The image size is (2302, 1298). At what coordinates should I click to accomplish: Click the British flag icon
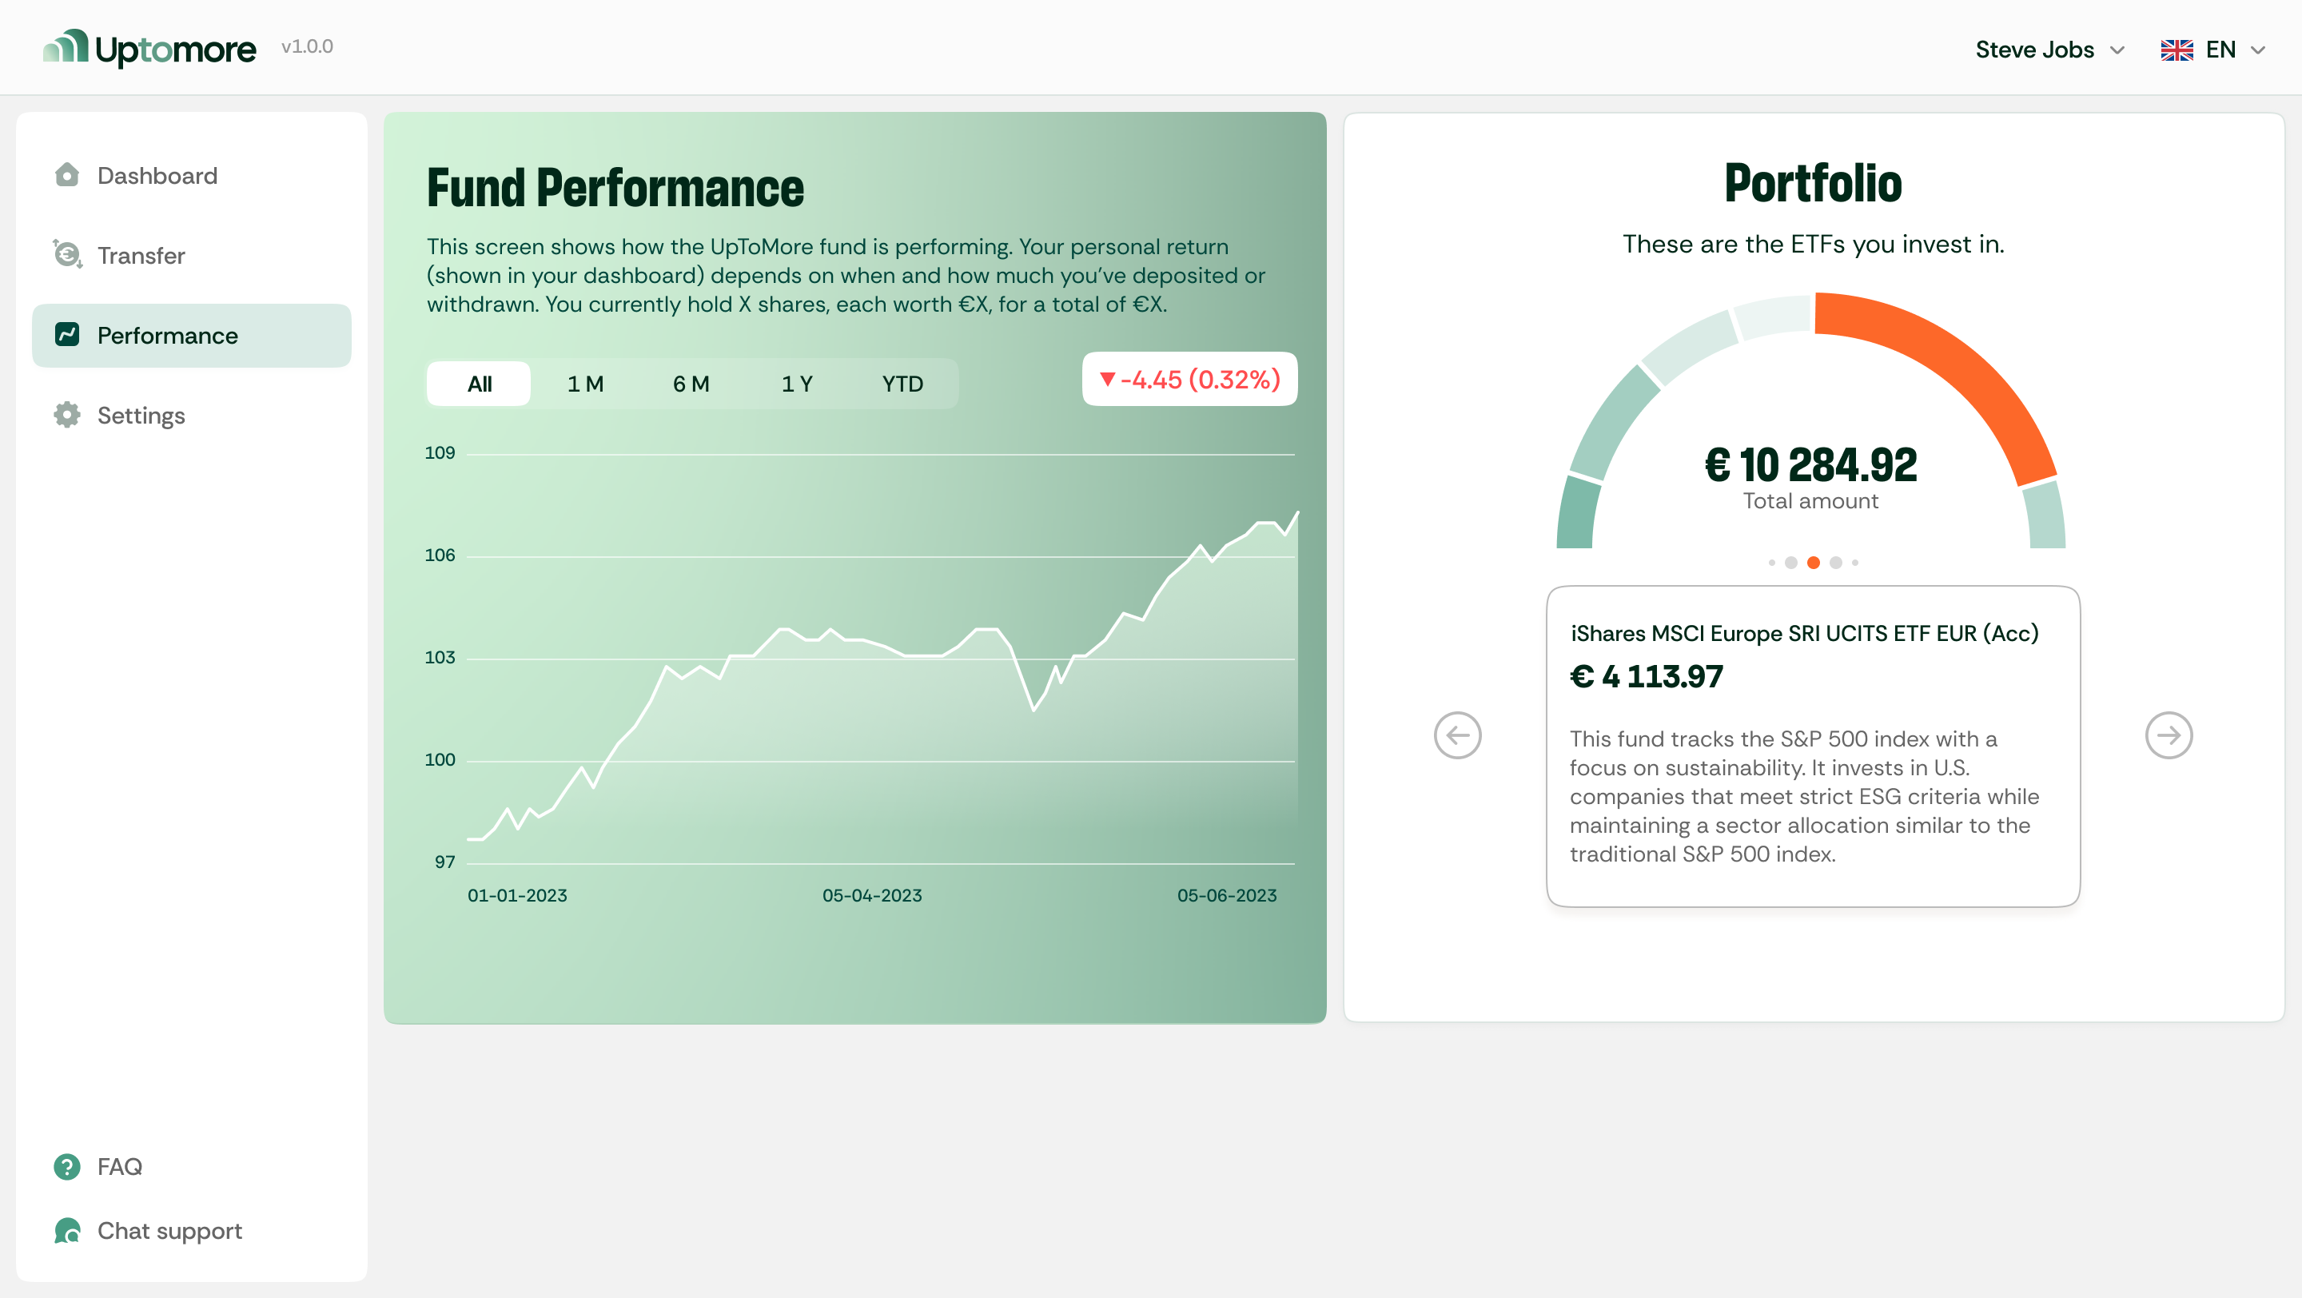pos(2177,50)
